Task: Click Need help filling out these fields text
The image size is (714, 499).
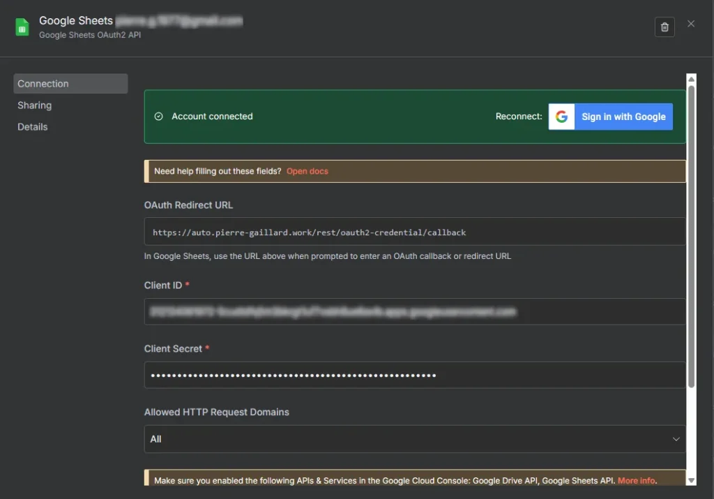Action: coord(218,172)
